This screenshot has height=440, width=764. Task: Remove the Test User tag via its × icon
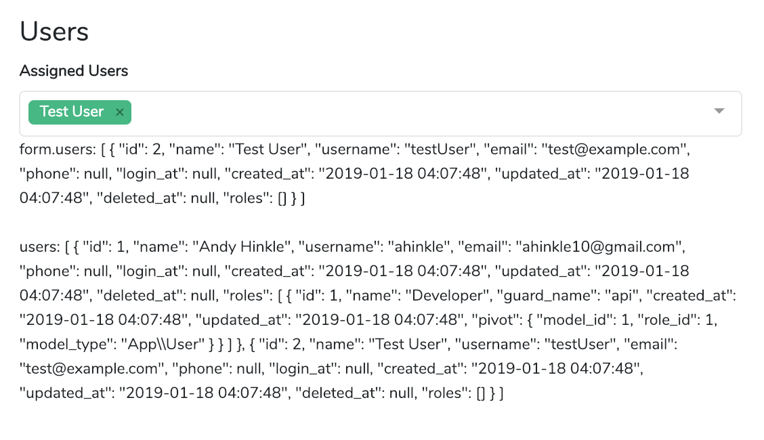(119, 112)
